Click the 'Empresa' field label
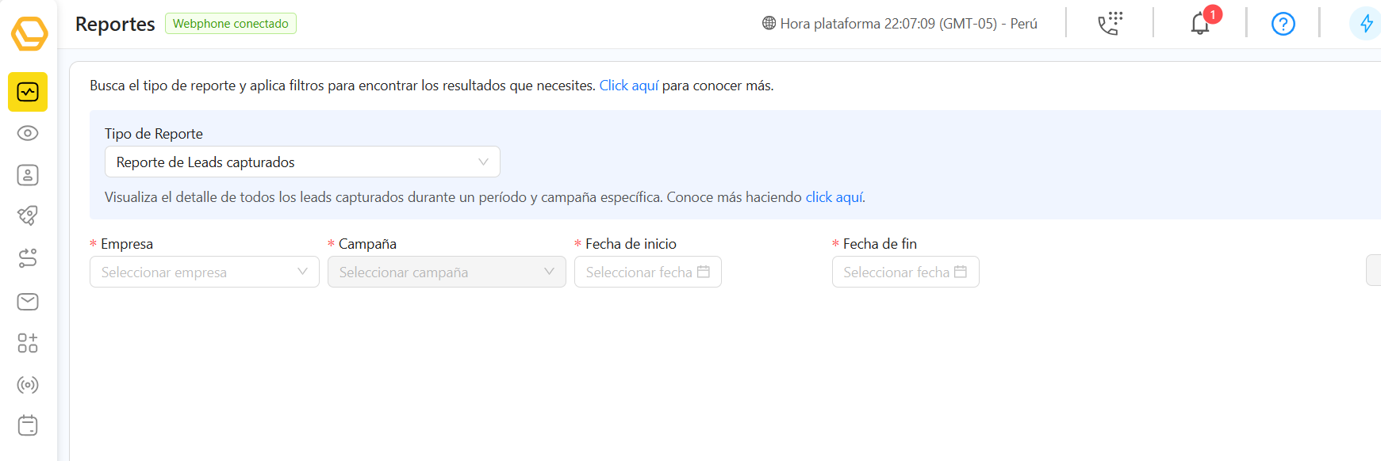 127,244
